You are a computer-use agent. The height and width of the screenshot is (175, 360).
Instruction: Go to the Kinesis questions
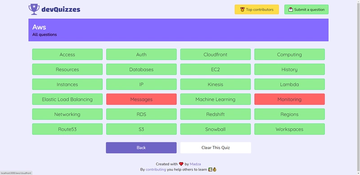click(216, 84)
